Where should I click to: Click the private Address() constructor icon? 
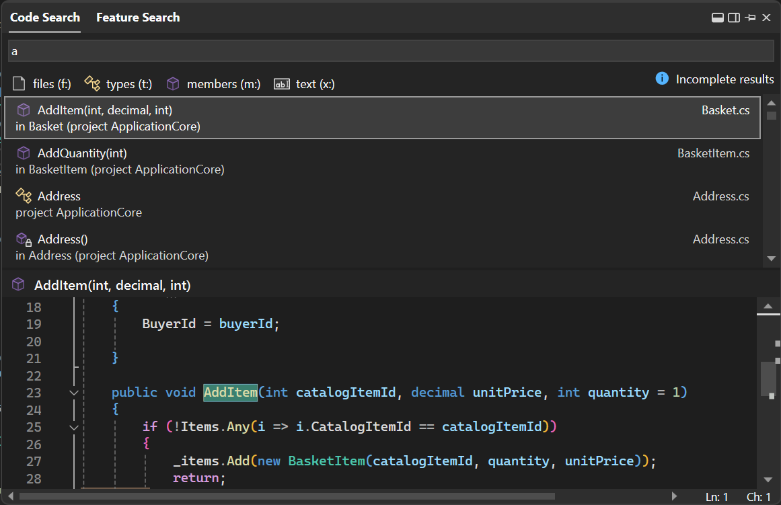point(24,239)
